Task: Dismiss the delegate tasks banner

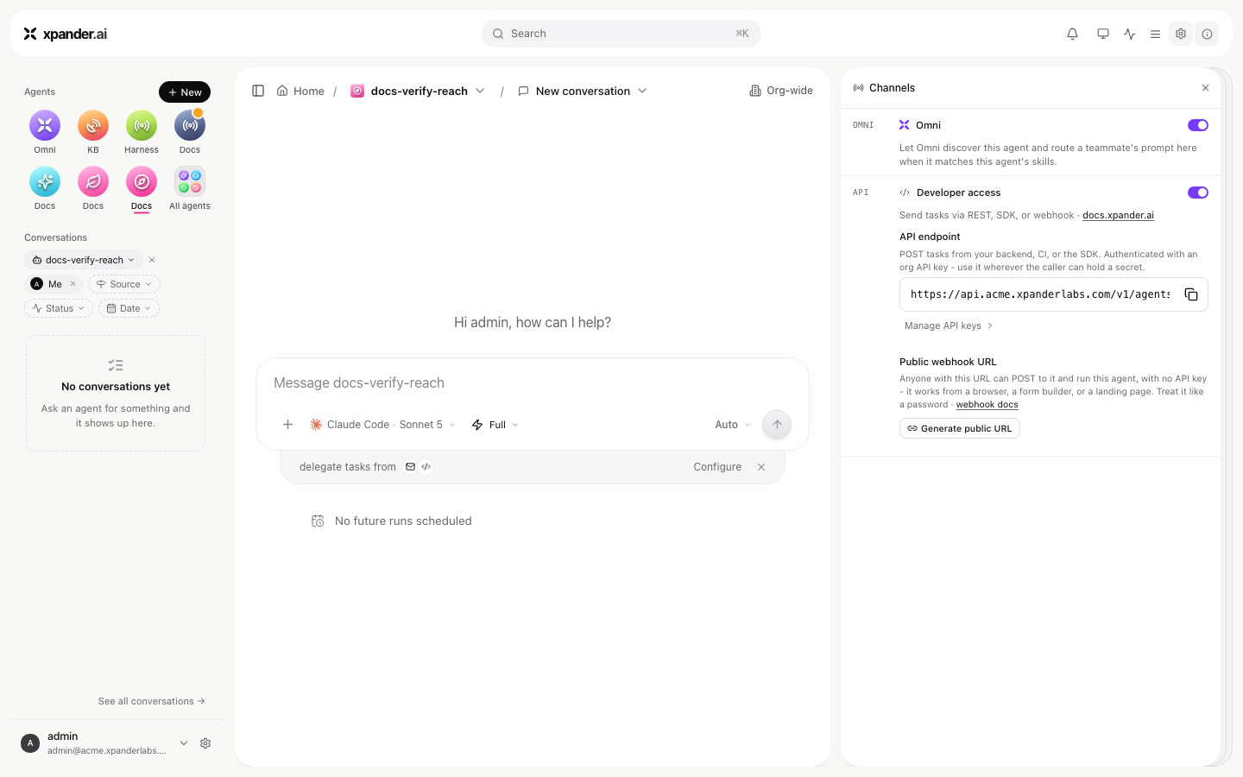Action: tap(761, 467)
